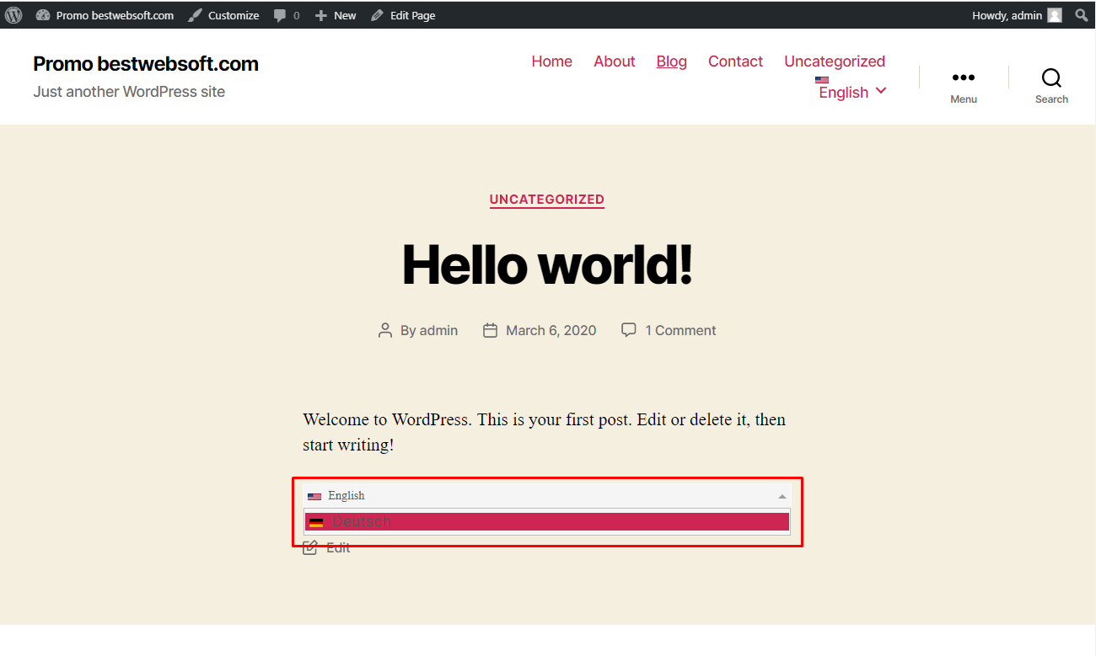Click the 'Welcome to WordPress' paragraph text
Screen dimensions: 1096x656
click(545, 432)
